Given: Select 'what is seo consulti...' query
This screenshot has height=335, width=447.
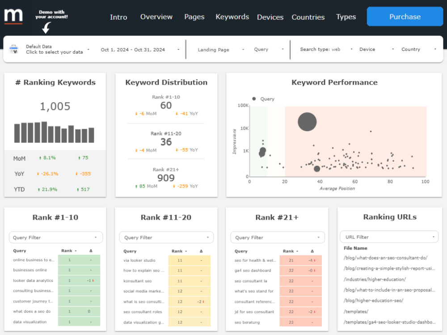Looking at the screenshot, I should coord(167,301).
